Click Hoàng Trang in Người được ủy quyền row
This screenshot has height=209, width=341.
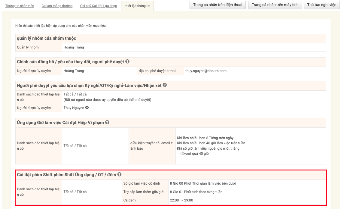coord(74,71)
